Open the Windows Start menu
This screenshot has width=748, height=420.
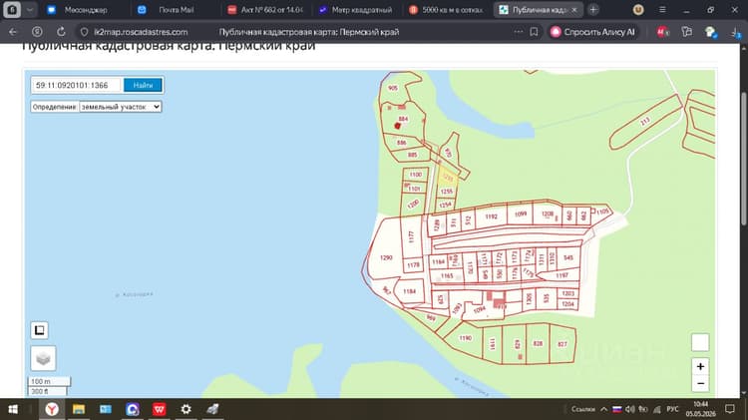click(x=13, y=409)
